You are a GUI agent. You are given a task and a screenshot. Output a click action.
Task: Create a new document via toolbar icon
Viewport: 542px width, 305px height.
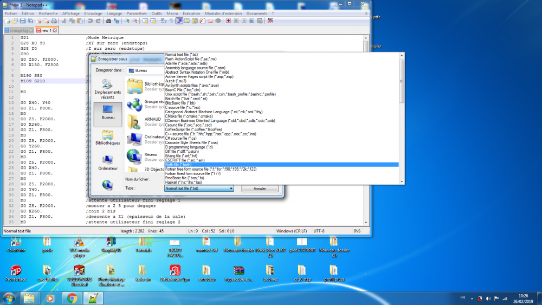pos(7,21)
